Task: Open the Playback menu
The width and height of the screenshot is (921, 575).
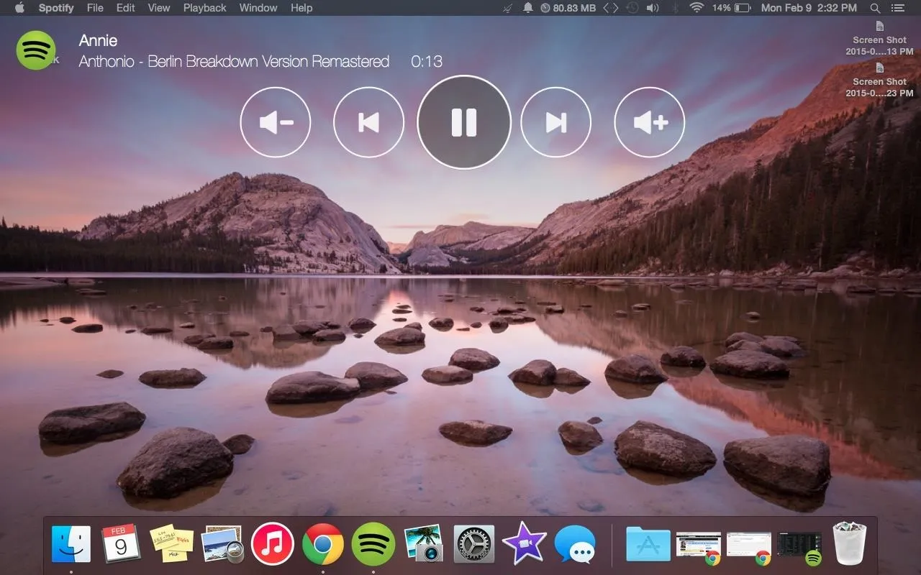Action: (205, 8)
